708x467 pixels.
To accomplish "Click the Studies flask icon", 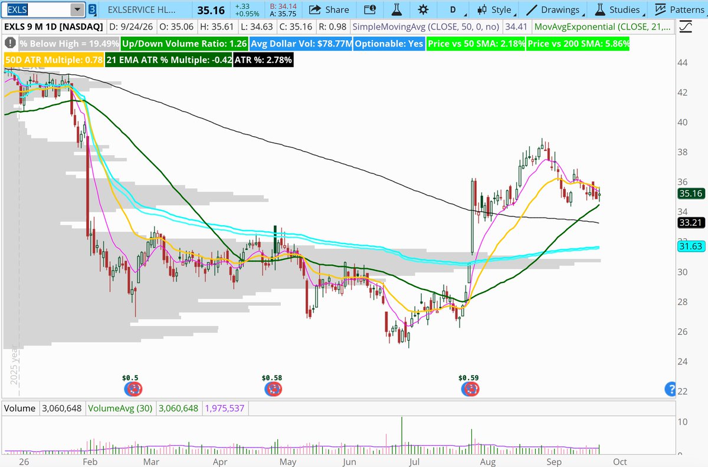I will click(600, 9).
